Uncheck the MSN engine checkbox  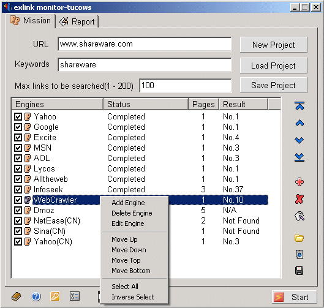coord(18,148)
